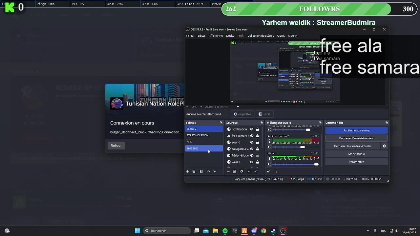Zoom out preview with minus icon
Image resolution: width=420 pixels, height=236 pixels.
pyautogui.click(x=187, y=107)
